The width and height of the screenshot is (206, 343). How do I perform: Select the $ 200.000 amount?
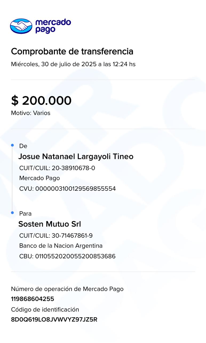tap(41, 100)
